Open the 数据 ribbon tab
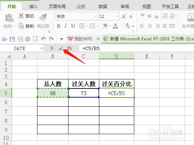This screenshot has width=194, height=145. [x=103, y=6]
